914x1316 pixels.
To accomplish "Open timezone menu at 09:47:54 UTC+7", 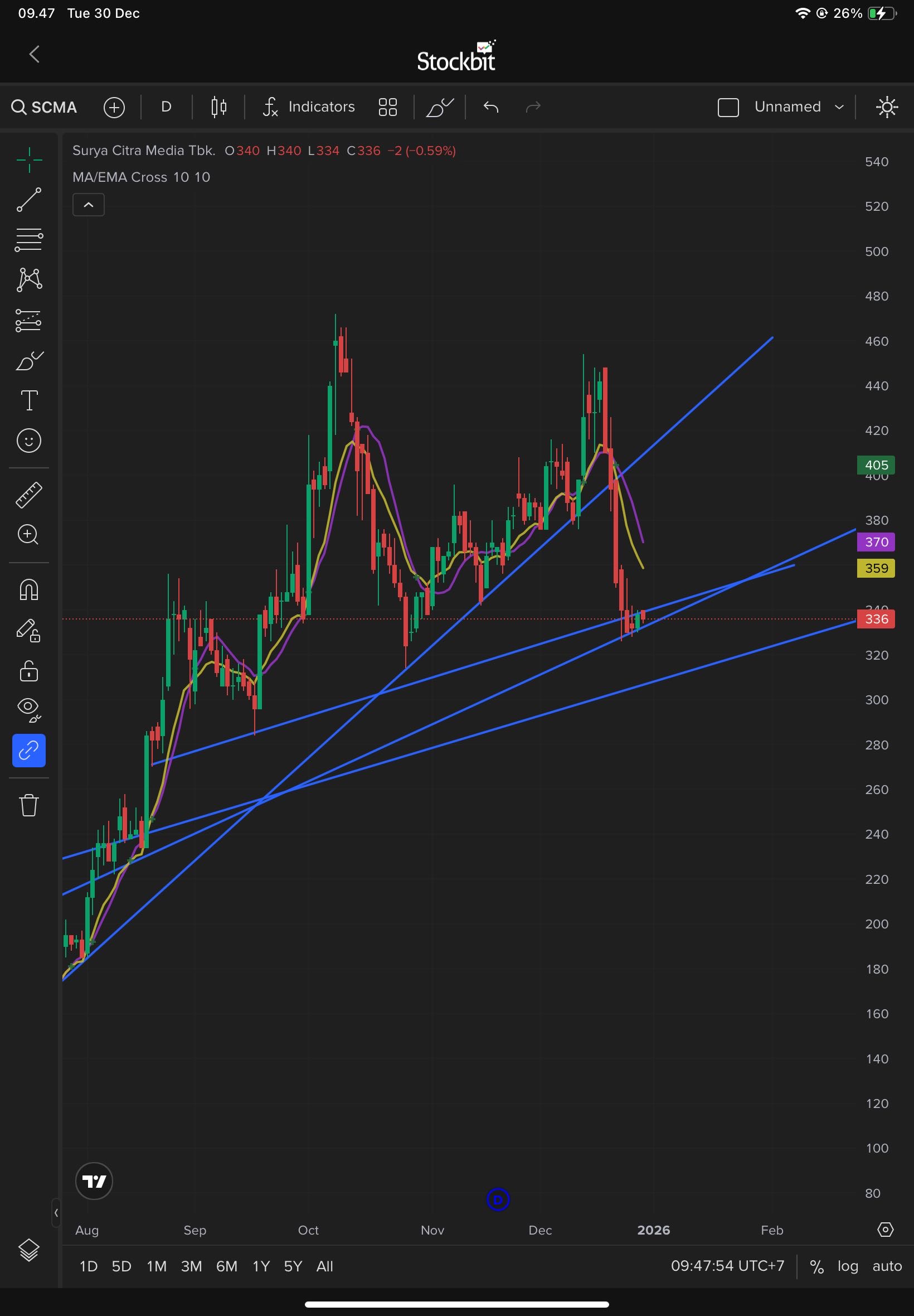I will pyautogui.click(x=727, y=1266).
